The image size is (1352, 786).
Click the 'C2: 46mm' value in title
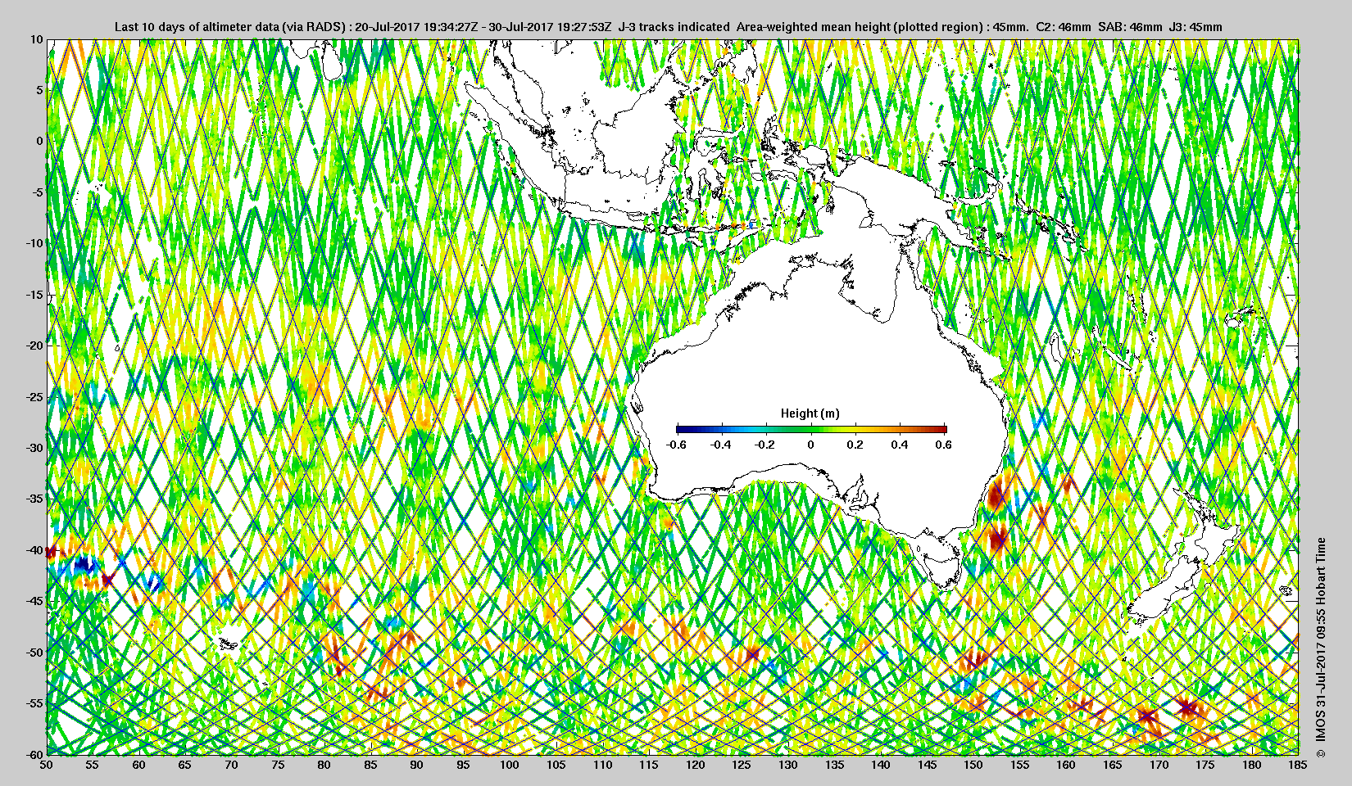click(1064, 27)
